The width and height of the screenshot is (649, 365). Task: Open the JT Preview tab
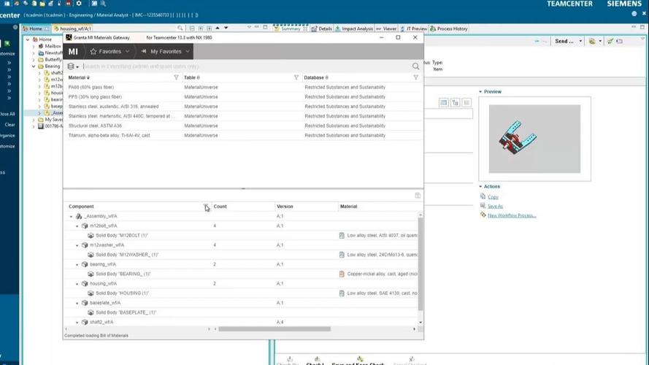(413, 28)
